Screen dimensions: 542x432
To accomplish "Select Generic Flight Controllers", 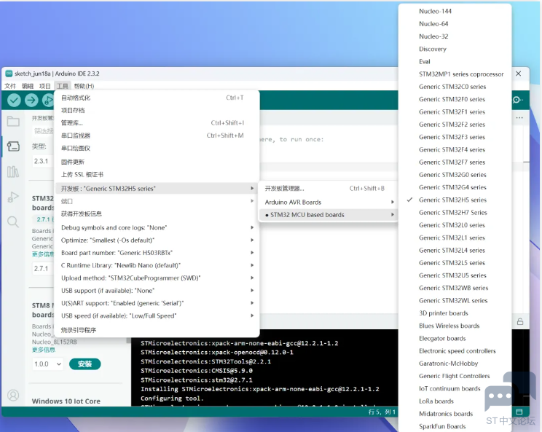I will click(455, 376).
